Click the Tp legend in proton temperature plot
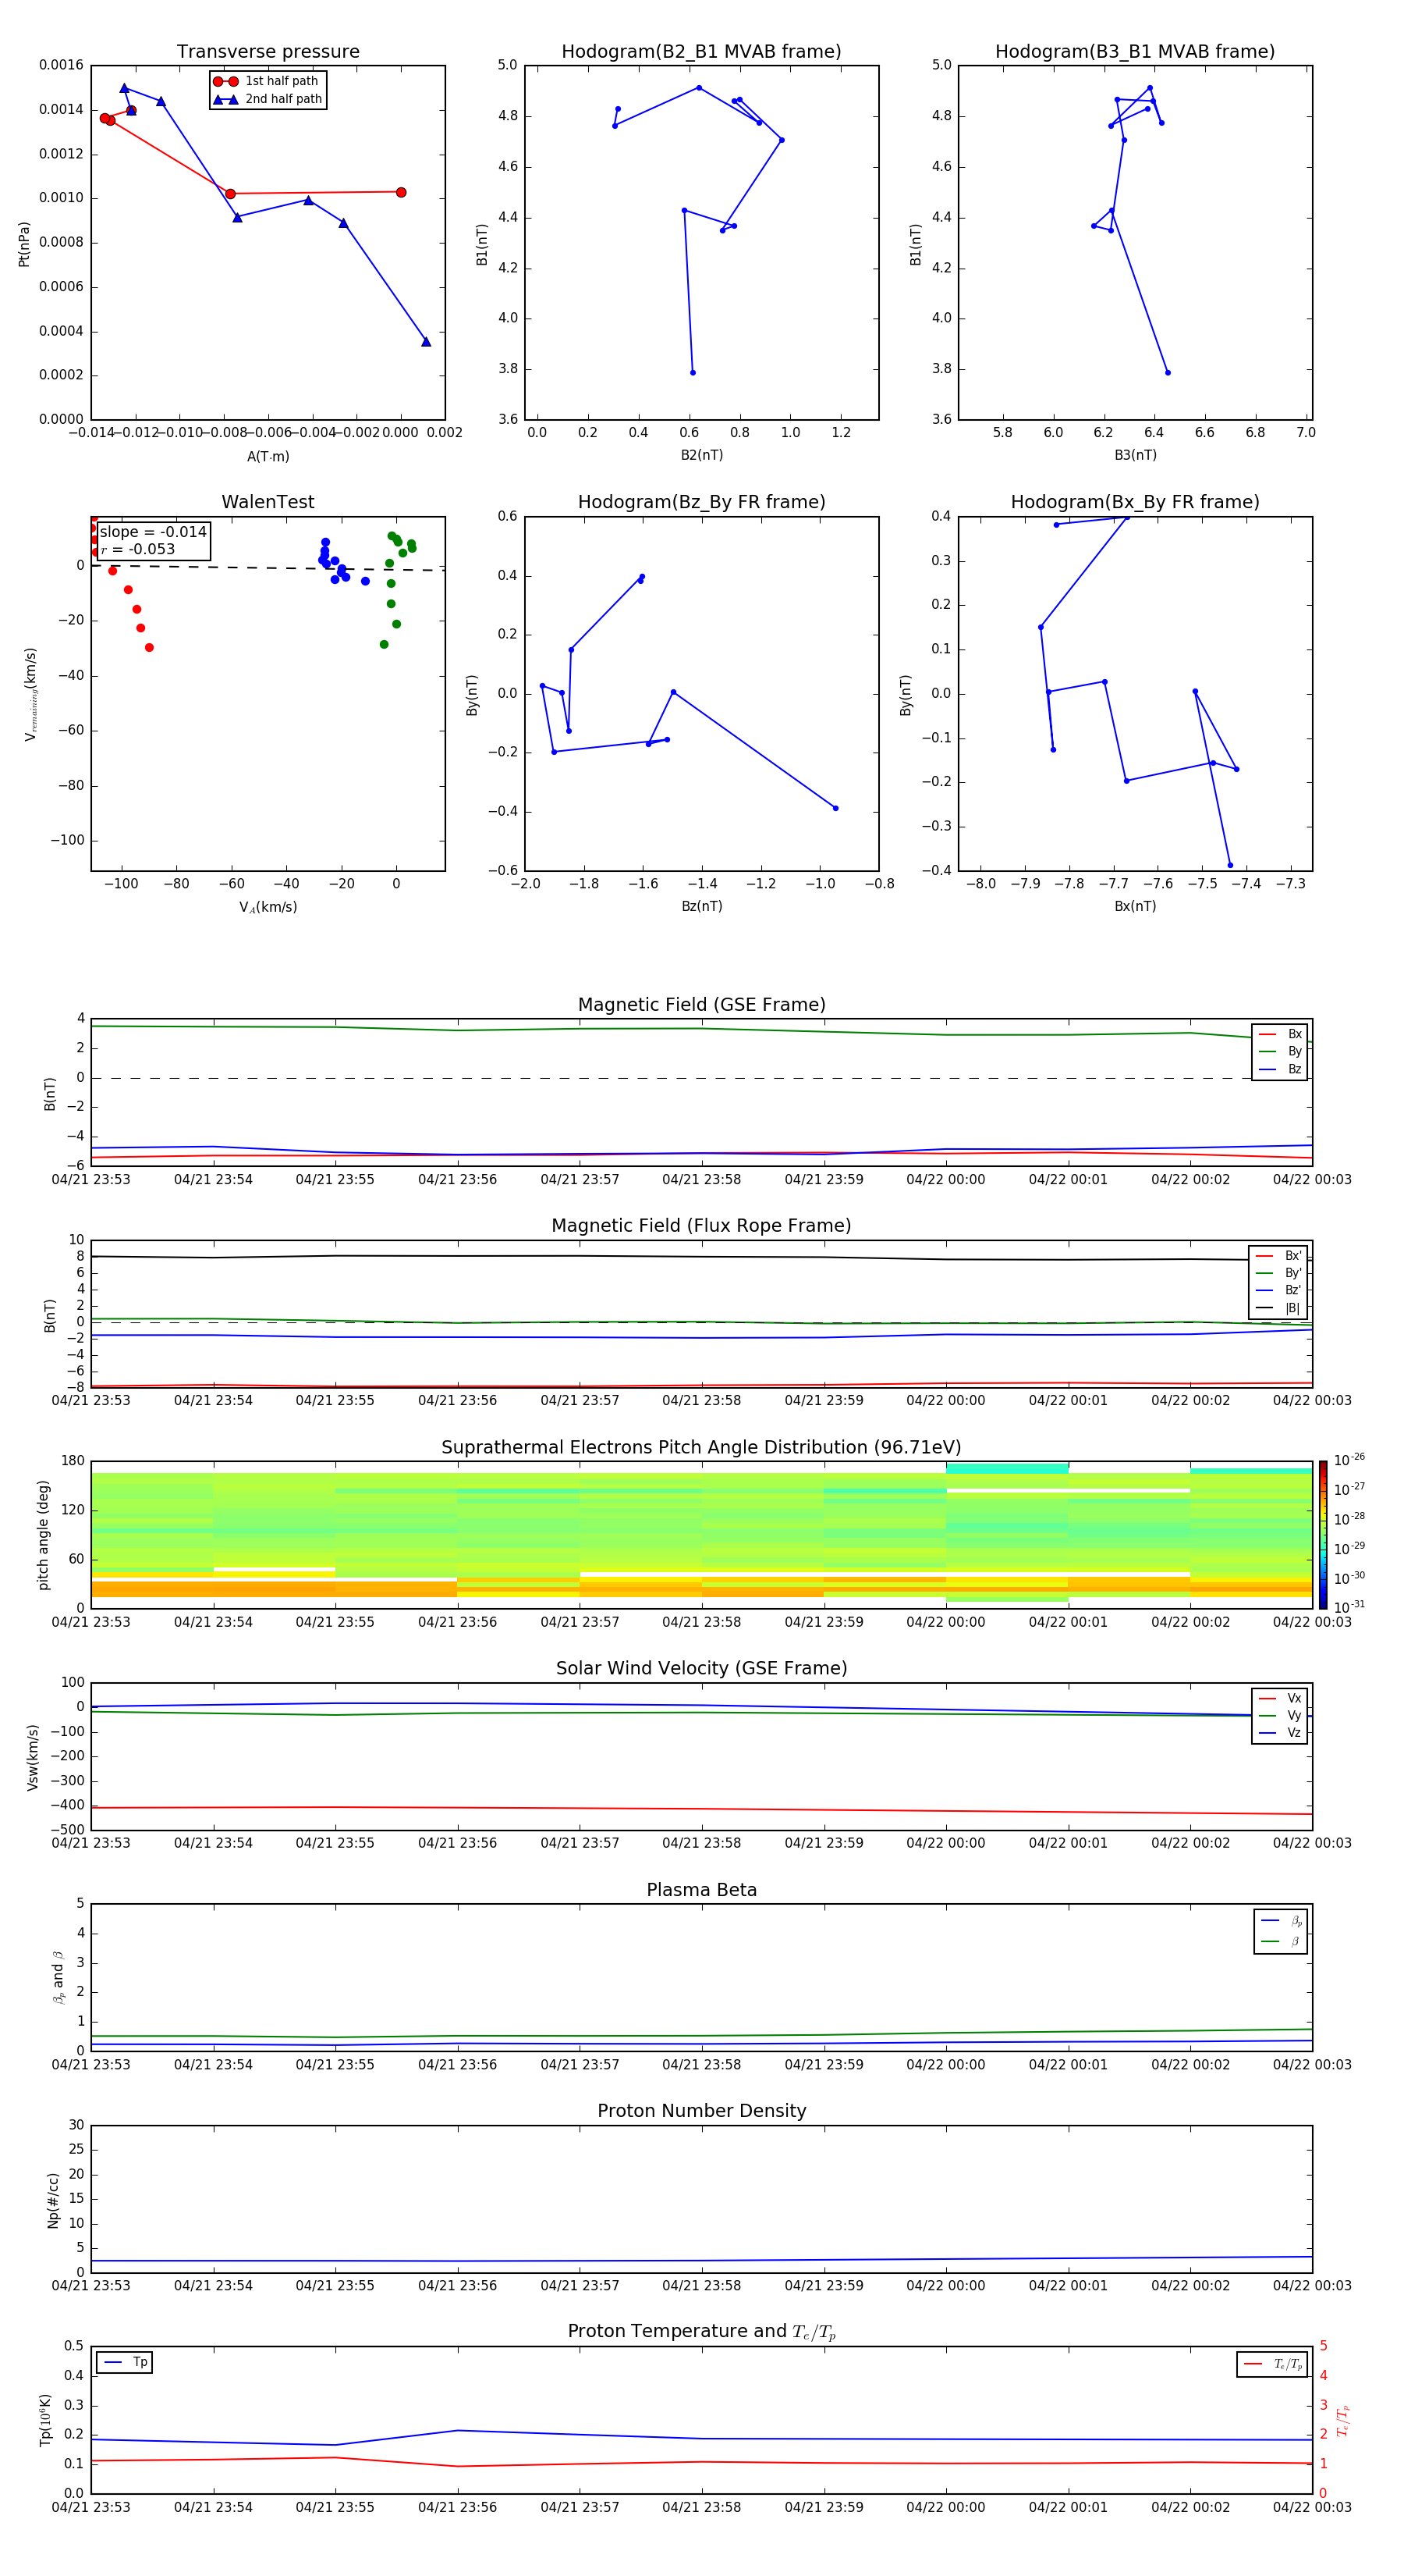Viewport: 1404px width, 2576px height. click(x=124, y=2362)
